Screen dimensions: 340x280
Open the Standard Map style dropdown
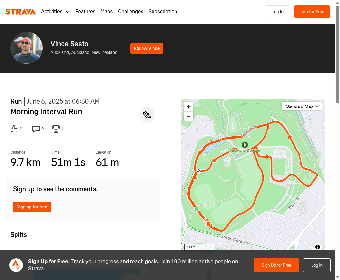[x=302, y=106]
